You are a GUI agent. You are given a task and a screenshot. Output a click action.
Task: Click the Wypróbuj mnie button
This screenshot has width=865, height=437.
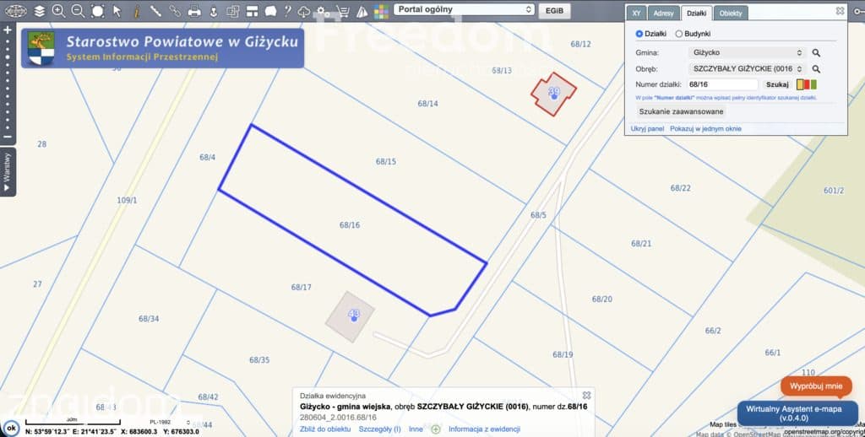(x=816, y=386)
